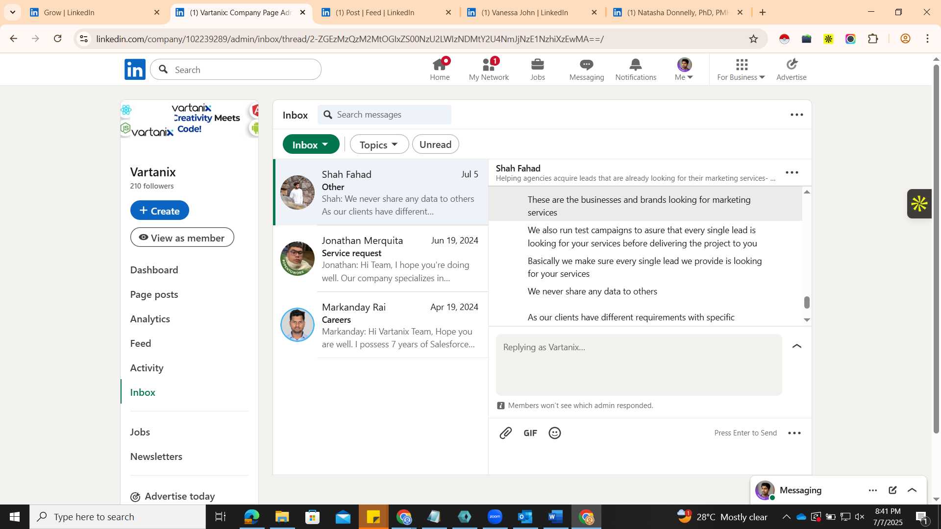Open Activity in the sidebar
The height and width of the screenshot is (529, 941).
(147, 368)
